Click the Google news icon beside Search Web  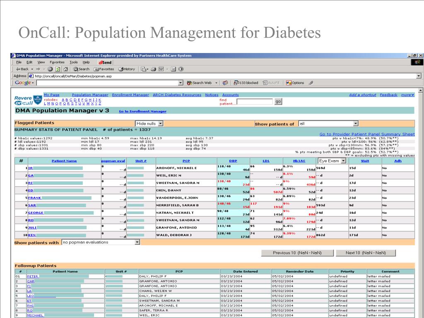click(x=225, y=83)
